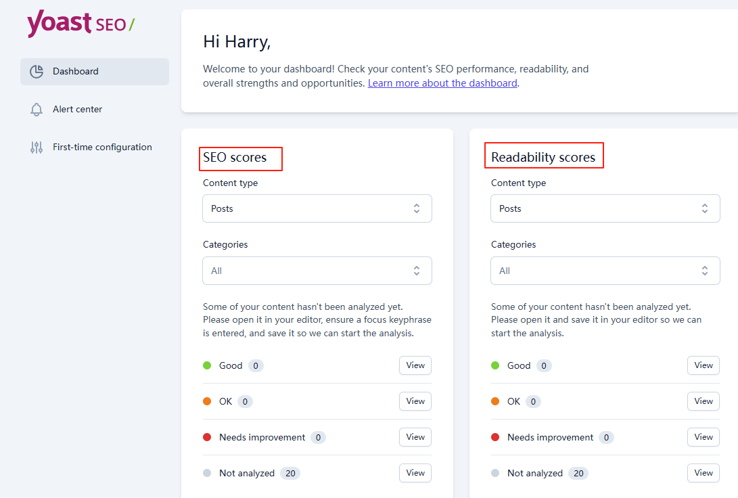The width and height of the screenshot is (738, 498).
Task: Click the Alert center bell icon
Action: tap(37, 110)
